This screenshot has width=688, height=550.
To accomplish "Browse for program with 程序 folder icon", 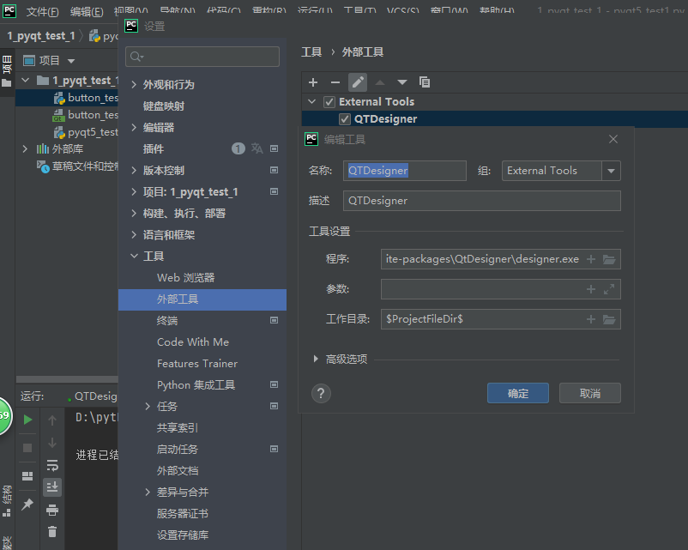I will pyautogui.click(x=609, y=259).
